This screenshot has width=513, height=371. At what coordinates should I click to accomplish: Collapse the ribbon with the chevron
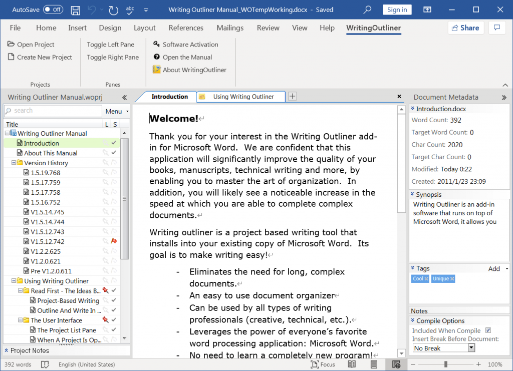pos(505,85)
